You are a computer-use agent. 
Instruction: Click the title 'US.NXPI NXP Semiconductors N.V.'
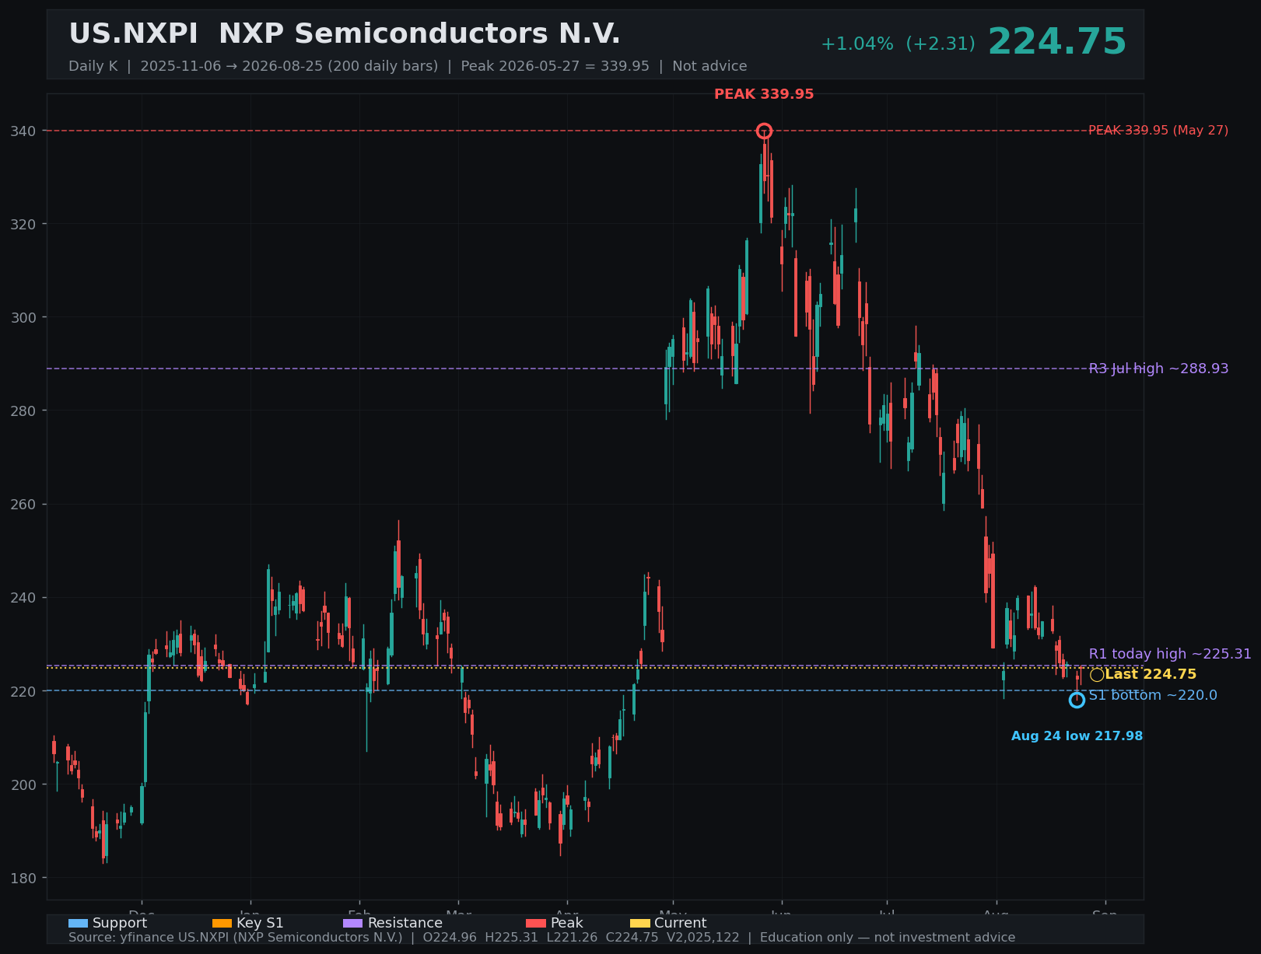(x=345, y=34)
